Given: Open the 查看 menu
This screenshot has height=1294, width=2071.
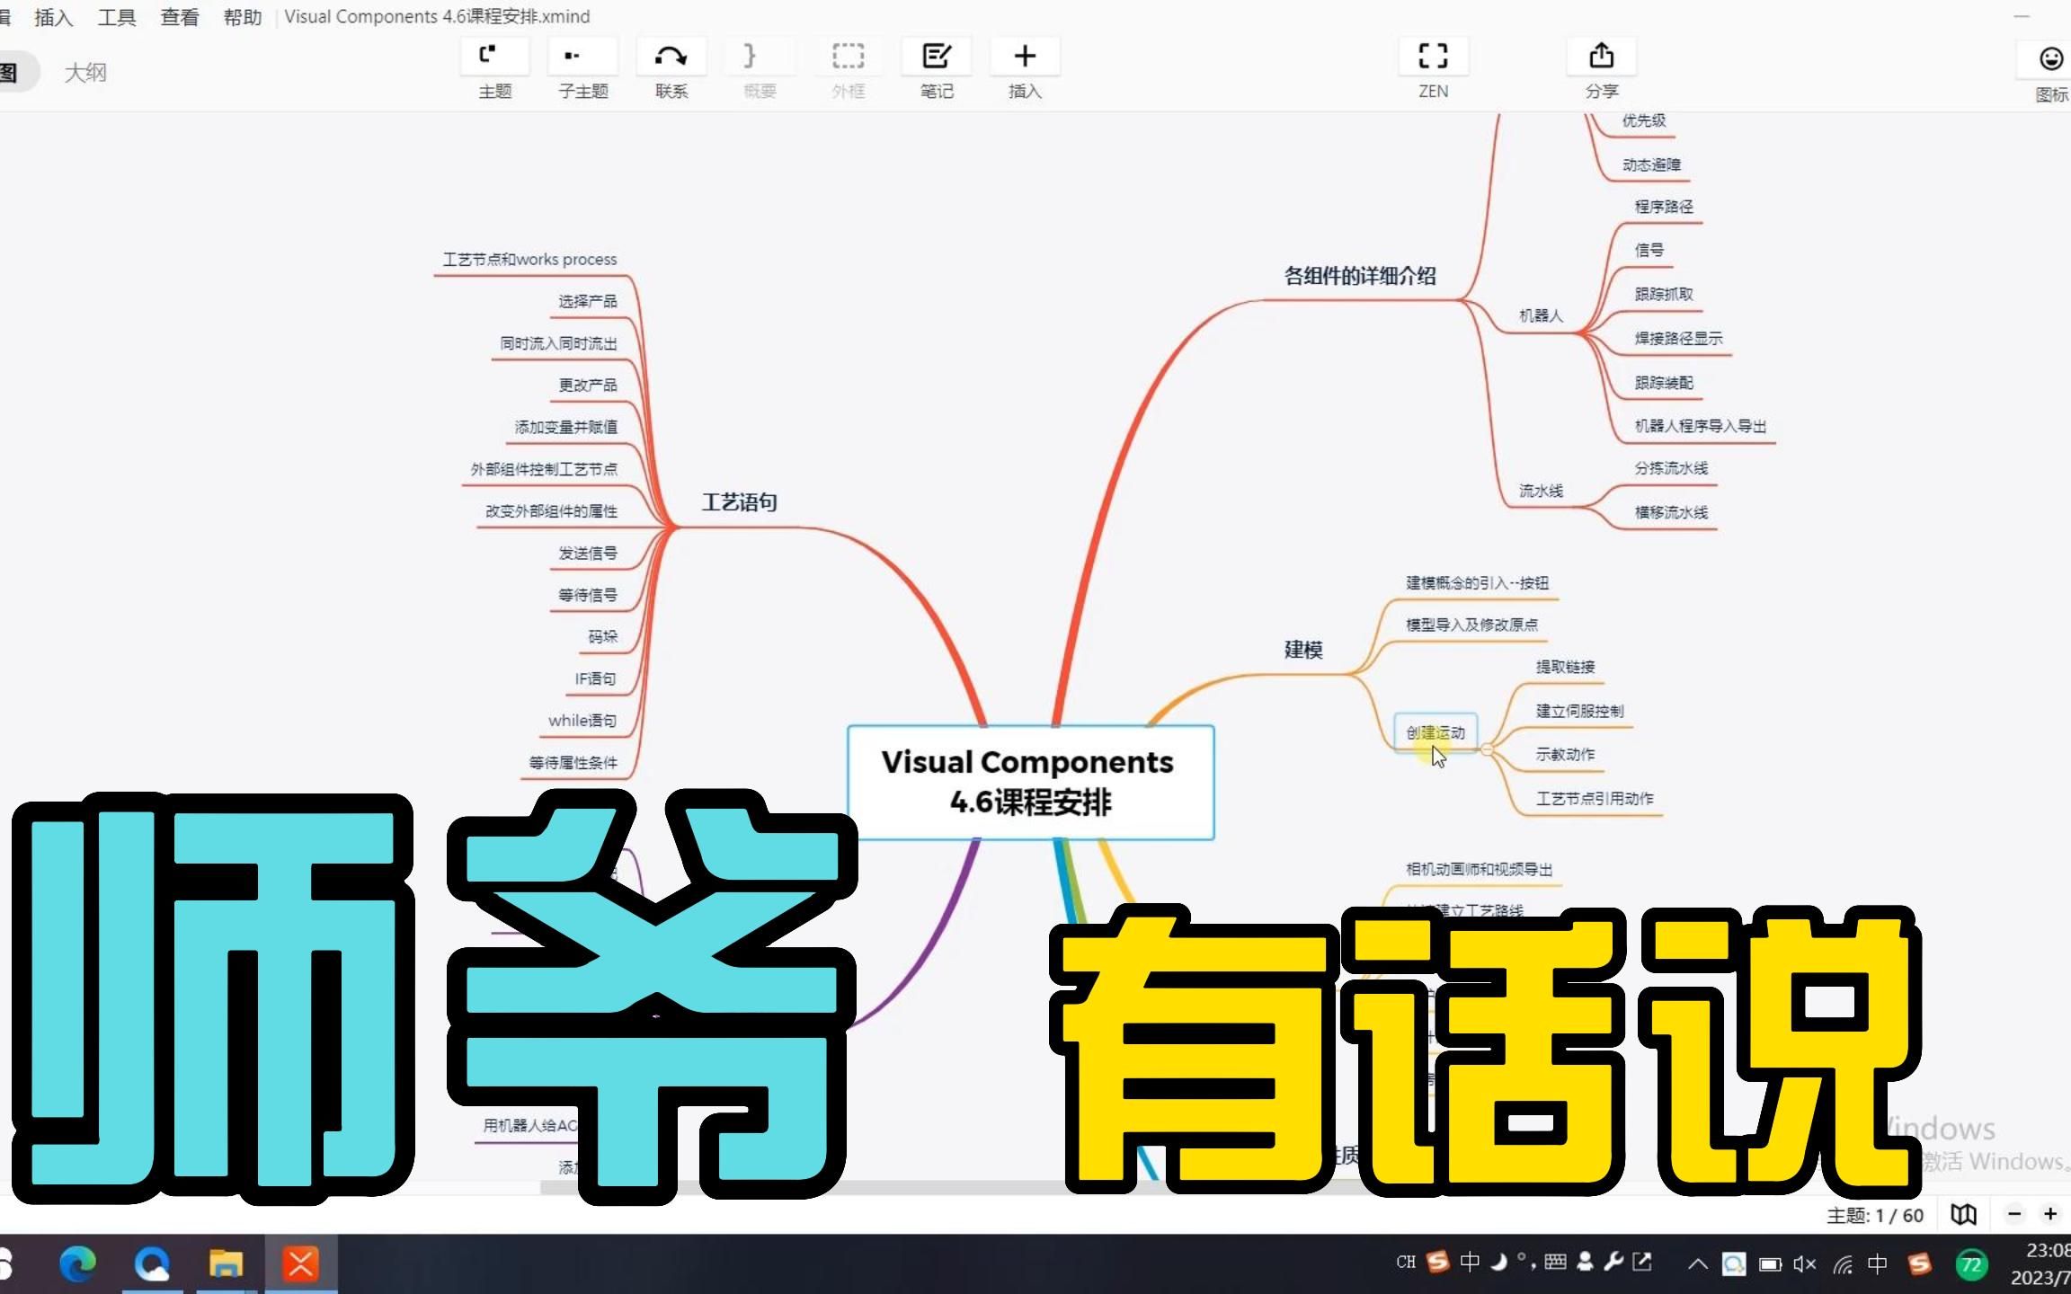Looking at the screenshot, I should (180, 17).
